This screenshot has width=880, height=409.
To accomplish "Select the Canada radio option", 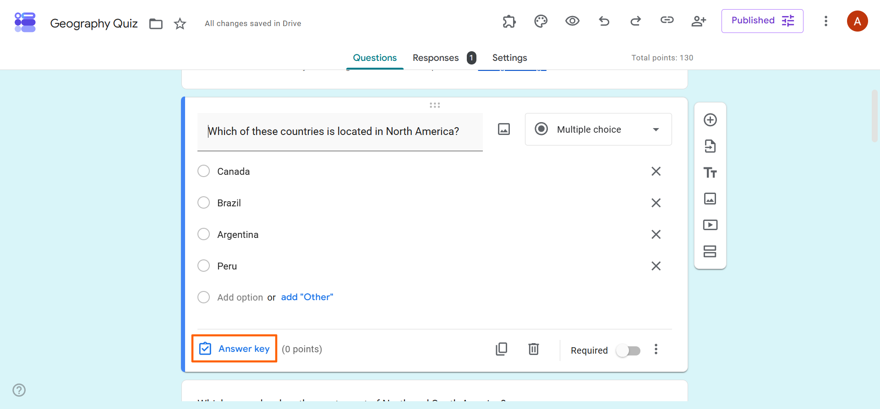I will [x=203, y=171].
